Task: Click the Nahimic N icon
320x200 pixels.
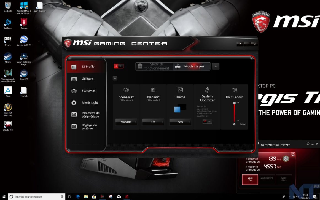Action: tap(153, 90)
